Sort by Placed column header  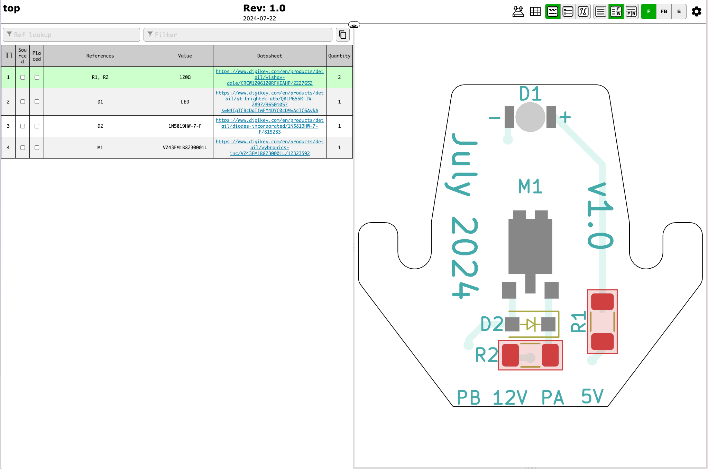[37, 56]
